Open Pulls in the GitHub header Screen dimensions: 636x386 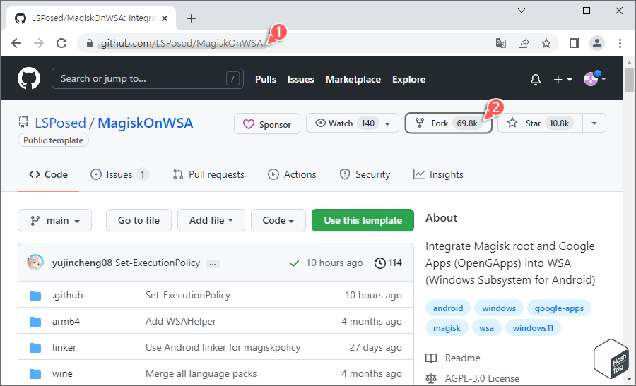266,79
